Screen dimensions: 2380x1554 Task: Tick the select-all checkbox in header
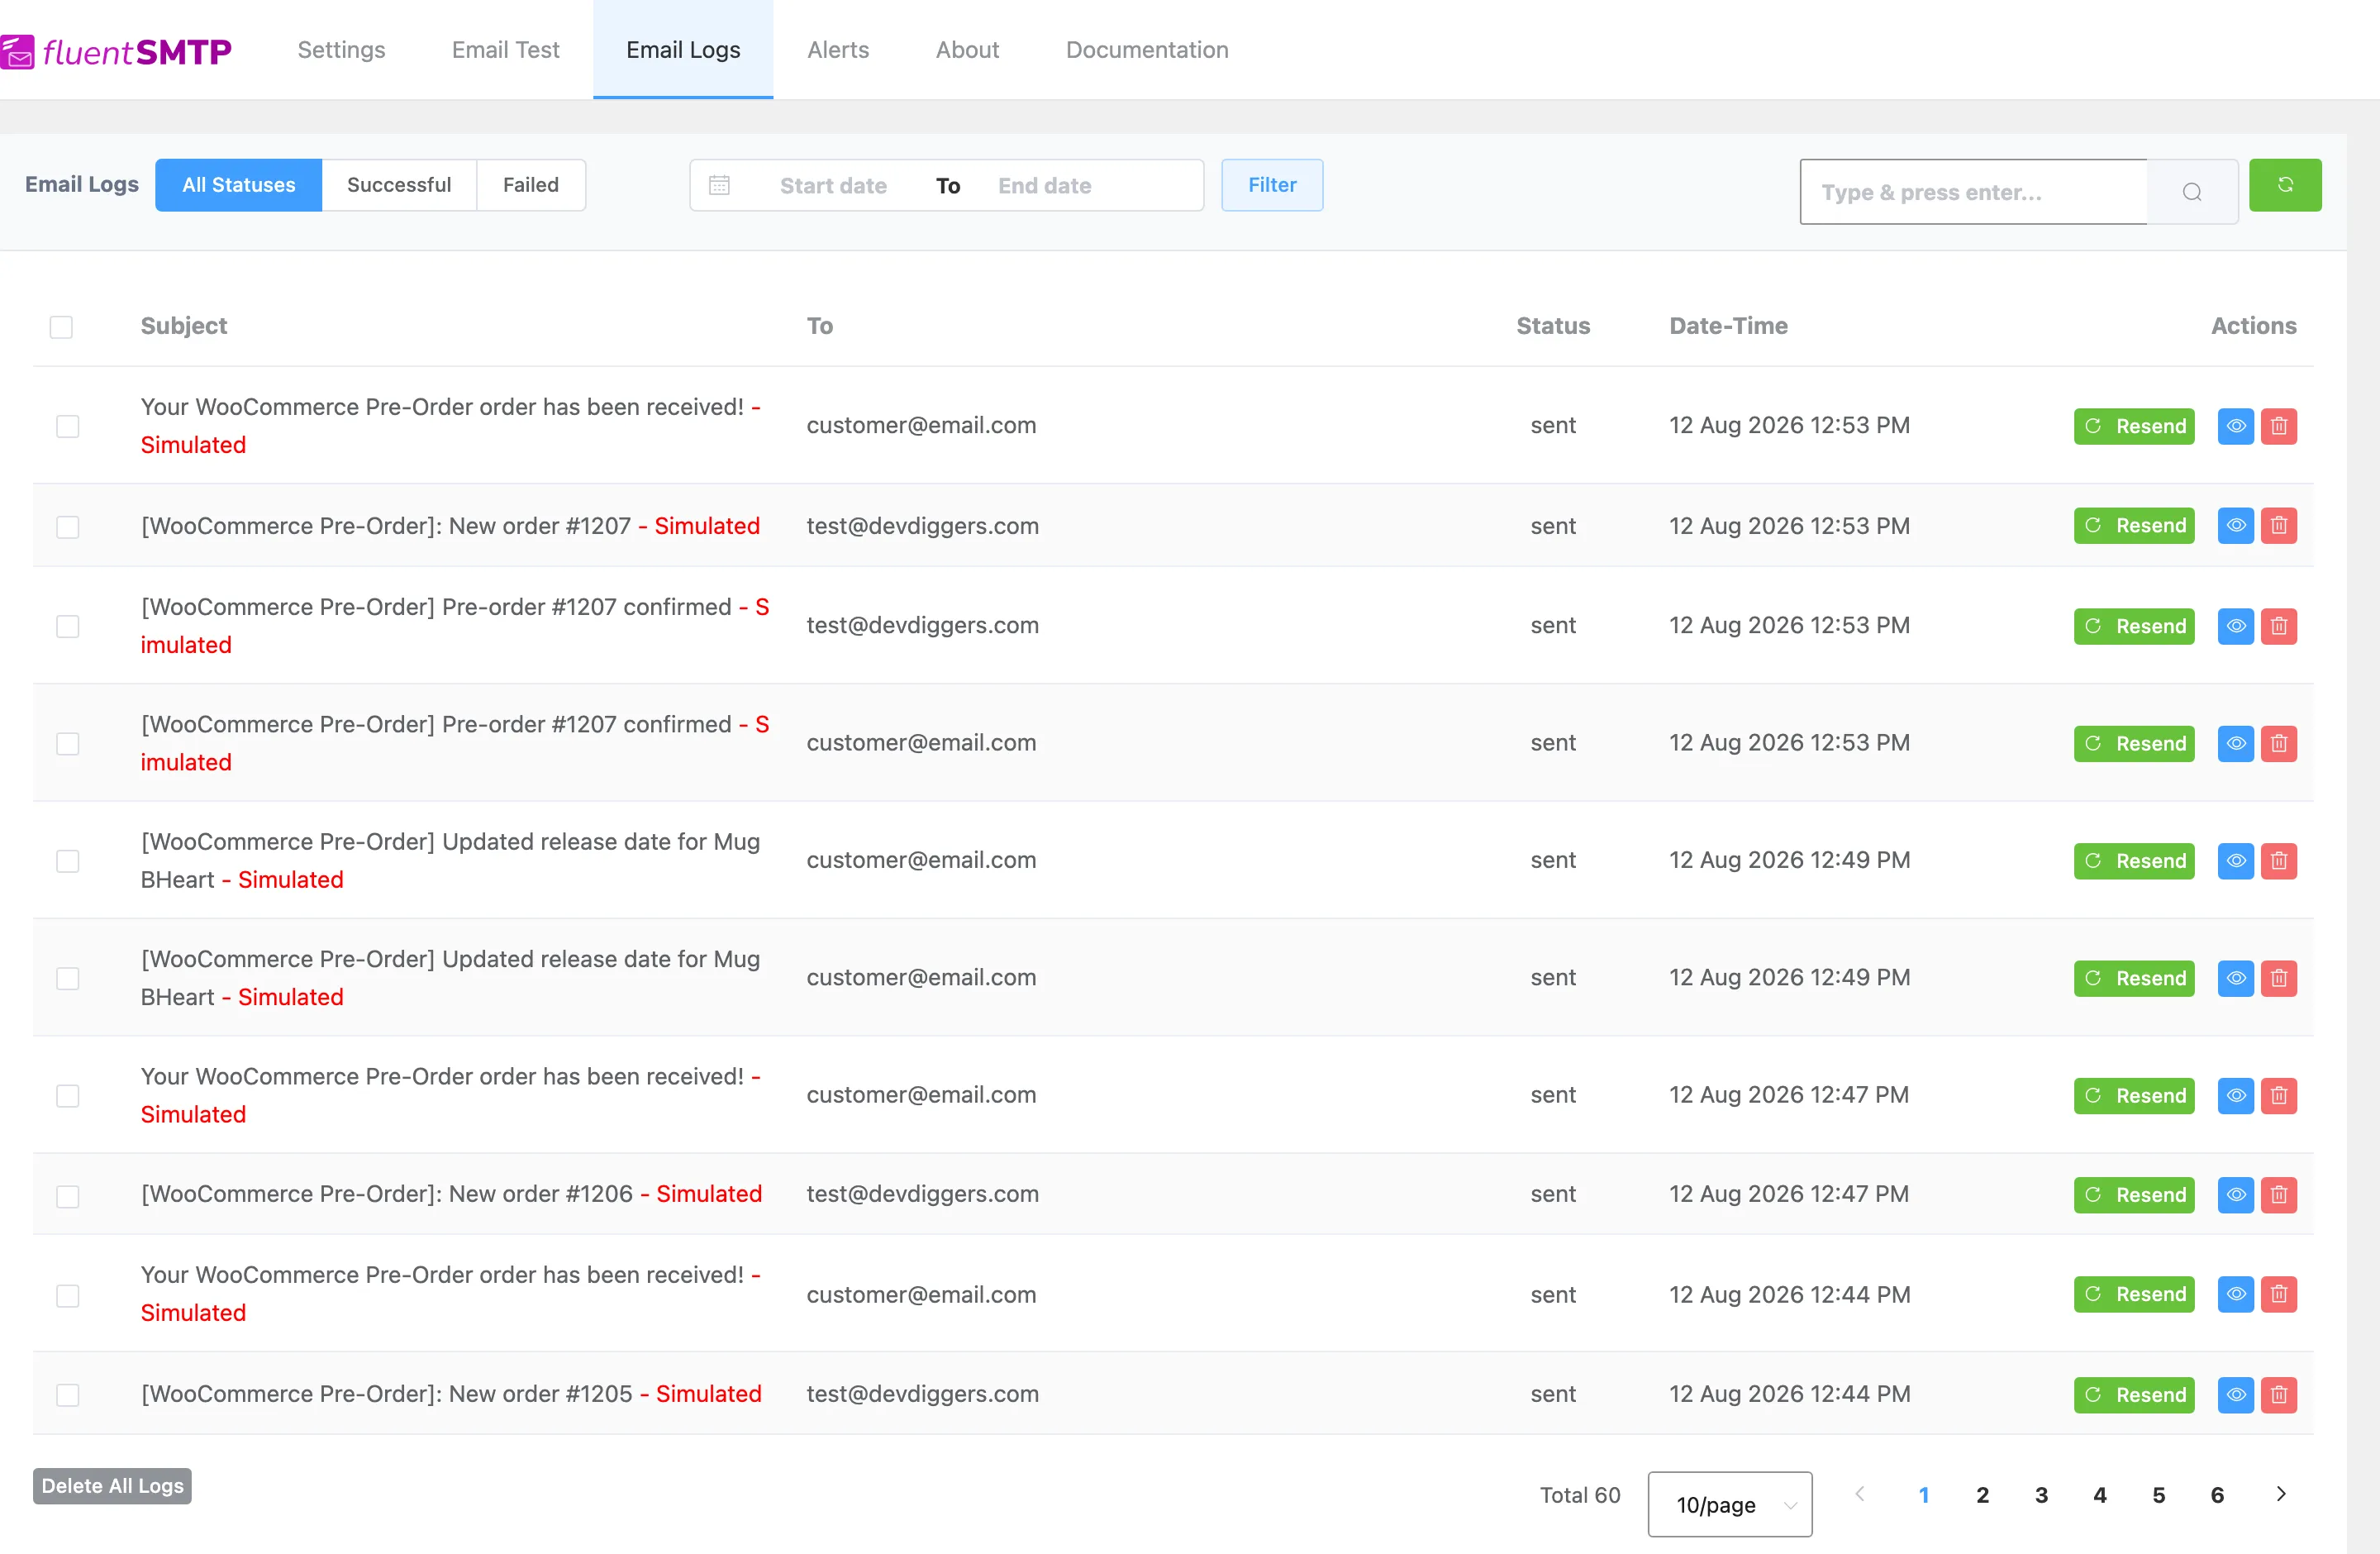[x=61, y=327]
